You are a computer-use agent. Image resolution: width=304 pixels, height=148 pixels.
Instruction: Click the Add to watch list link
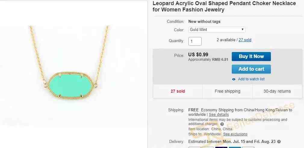[x=251, y=79]
